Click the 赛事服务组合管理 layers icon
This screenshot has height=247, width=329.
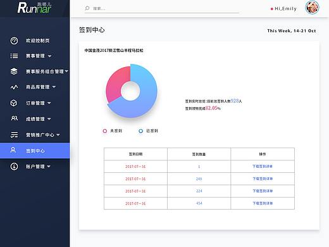coord(14,71)
